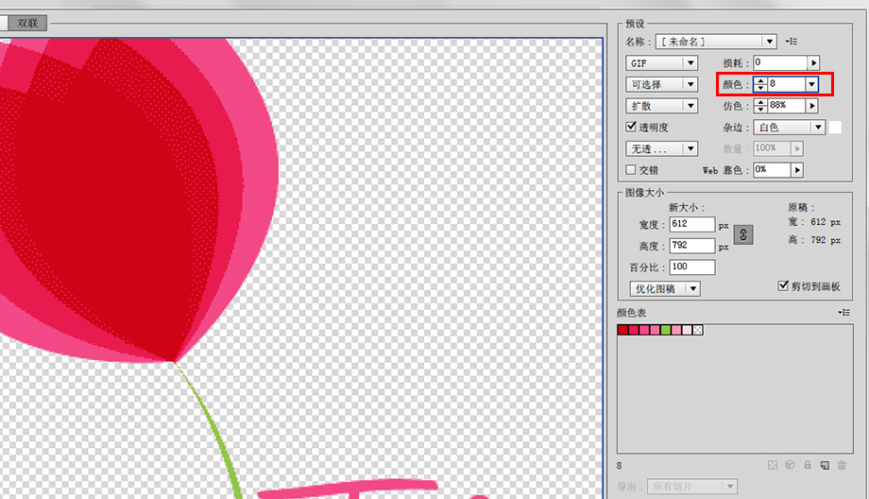
Task: Enable the 交错 interlaced checkbox
Action: click(632, 170)
